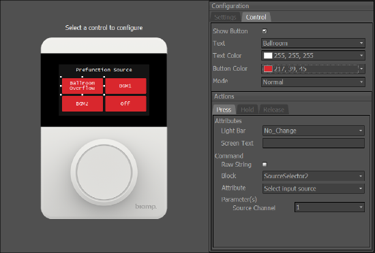This screenshot has height=253, width=375.
Task: Switch to the Settings tab
Action: 225,17
